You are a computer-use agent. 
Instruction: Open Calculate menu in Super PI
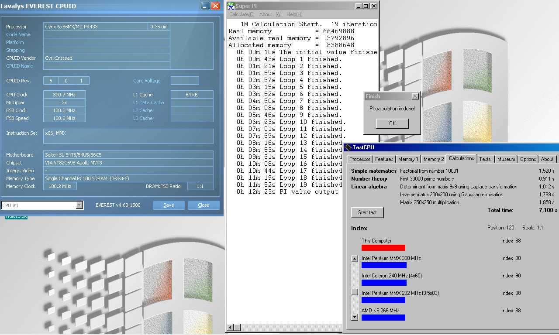coord(242,14)
